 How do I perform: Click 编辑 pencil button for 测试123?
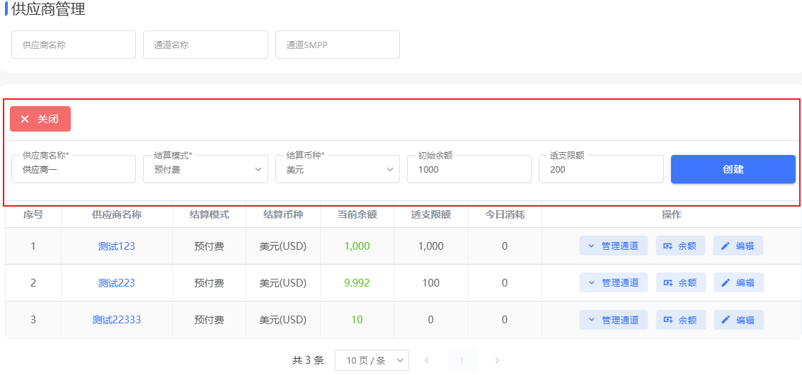[x=738, y=246]
